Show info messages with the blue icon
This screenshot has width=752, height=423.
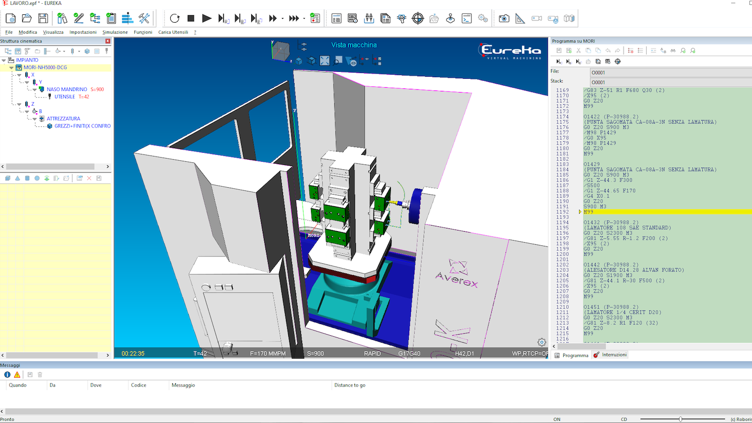pos(7,374)
